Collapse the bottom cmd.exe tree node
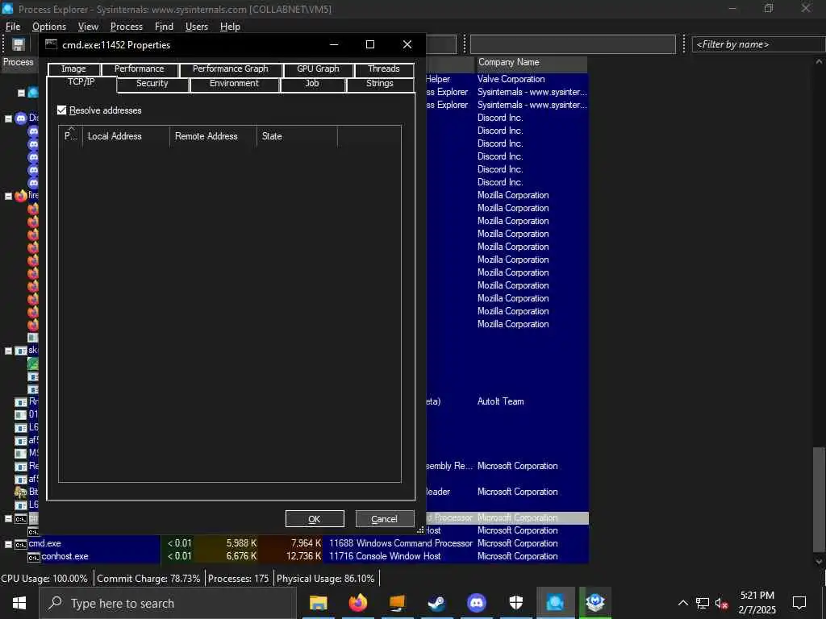Screen dimensions: 826x619 click(8, 544)
